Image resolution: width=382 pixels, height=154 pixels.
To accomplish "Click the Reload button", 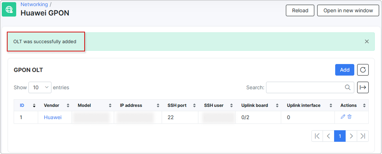I will (x=300, y=10).
